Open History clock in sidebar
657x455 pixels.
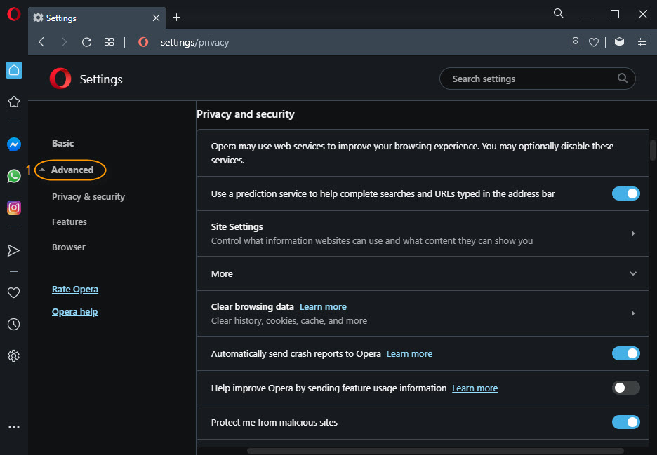pos(14,324)
